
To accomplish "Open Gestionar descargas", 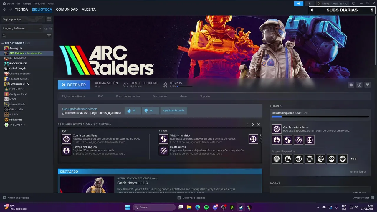I will click(191, 198).
